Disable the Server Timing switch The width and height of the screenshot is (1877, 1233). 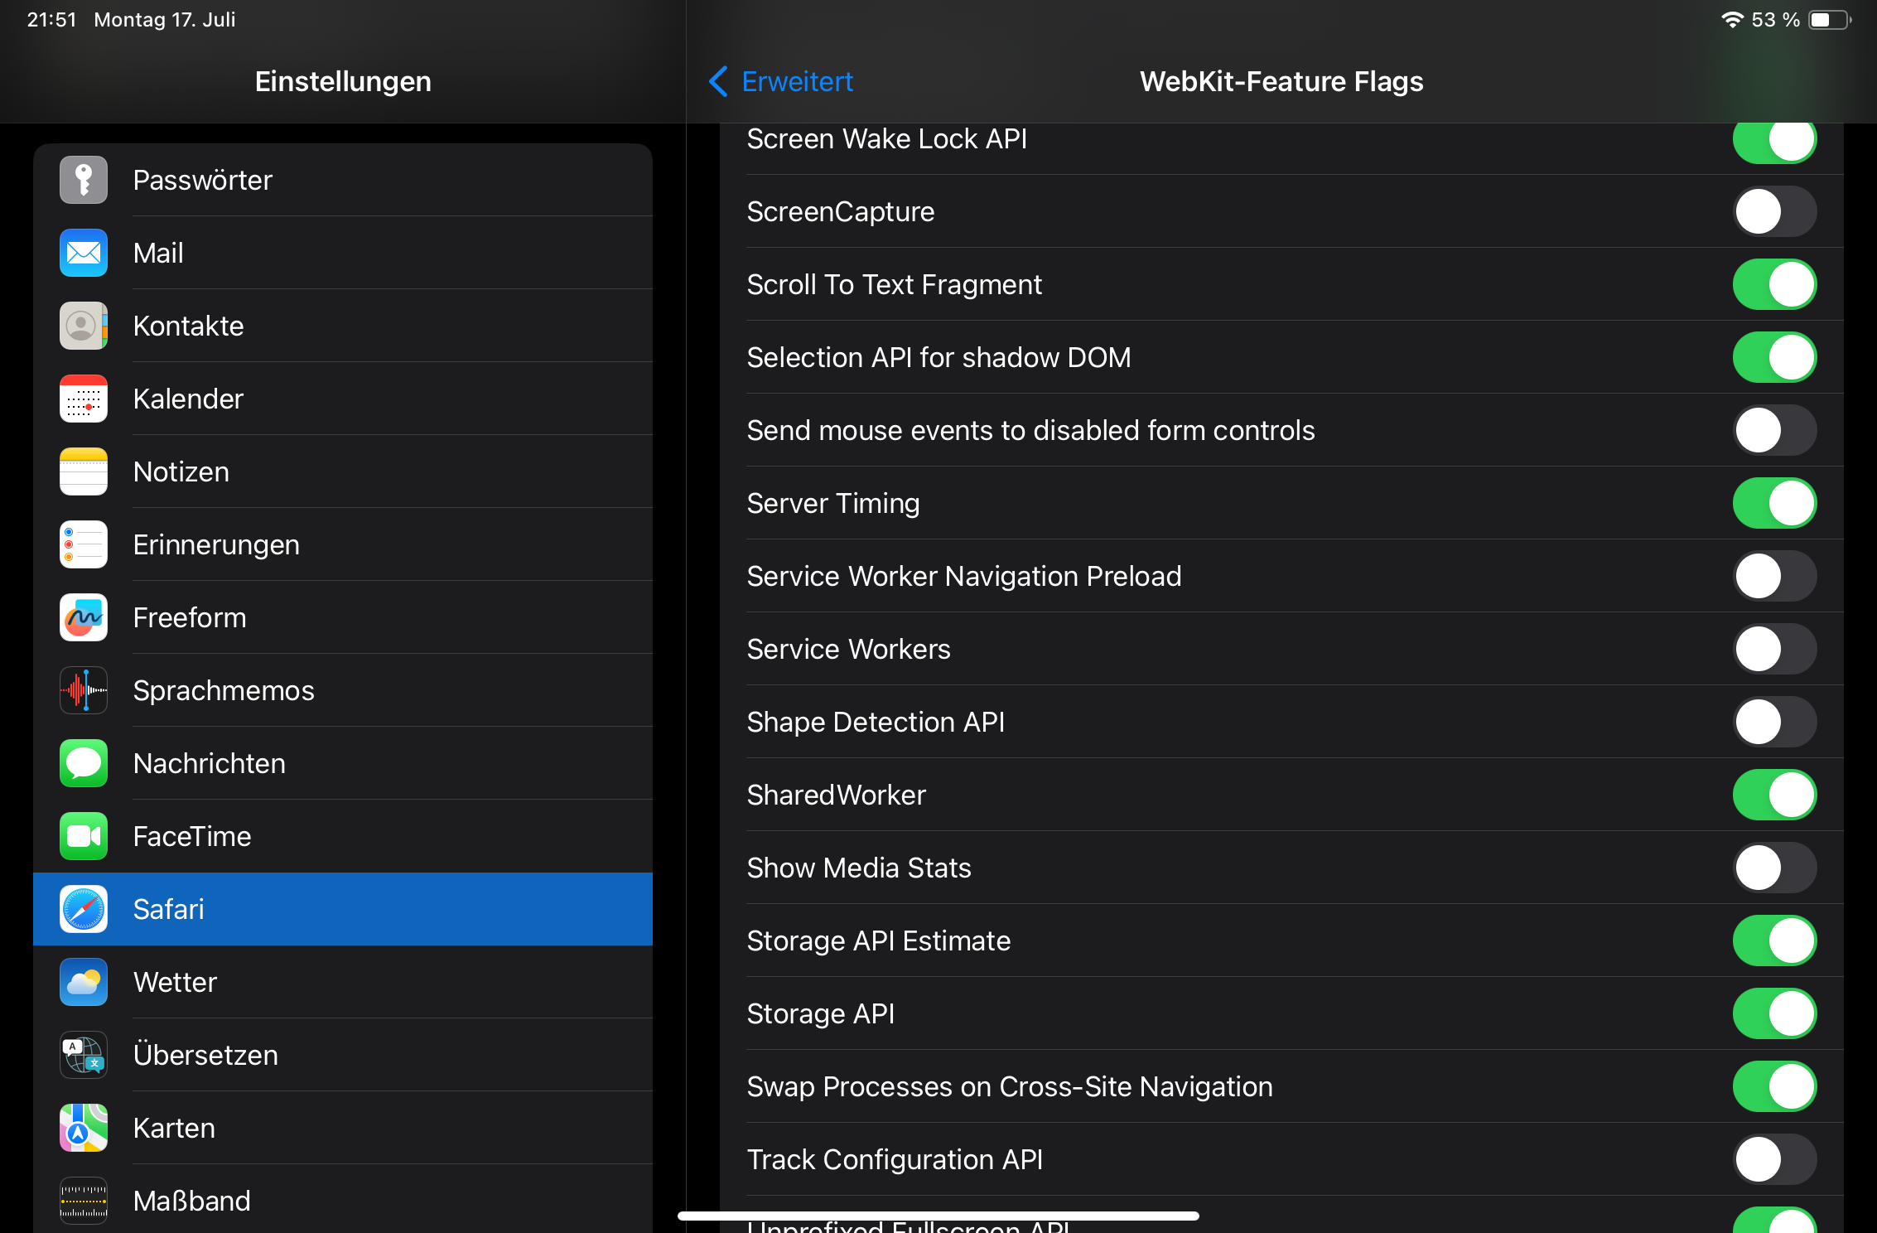(x=1774, y=503)
